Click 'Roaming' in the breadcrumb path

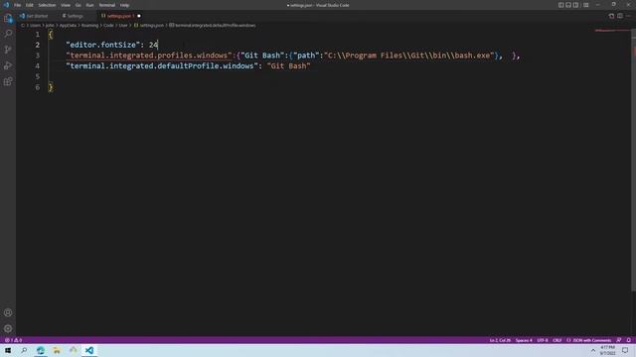click(89, 26)
